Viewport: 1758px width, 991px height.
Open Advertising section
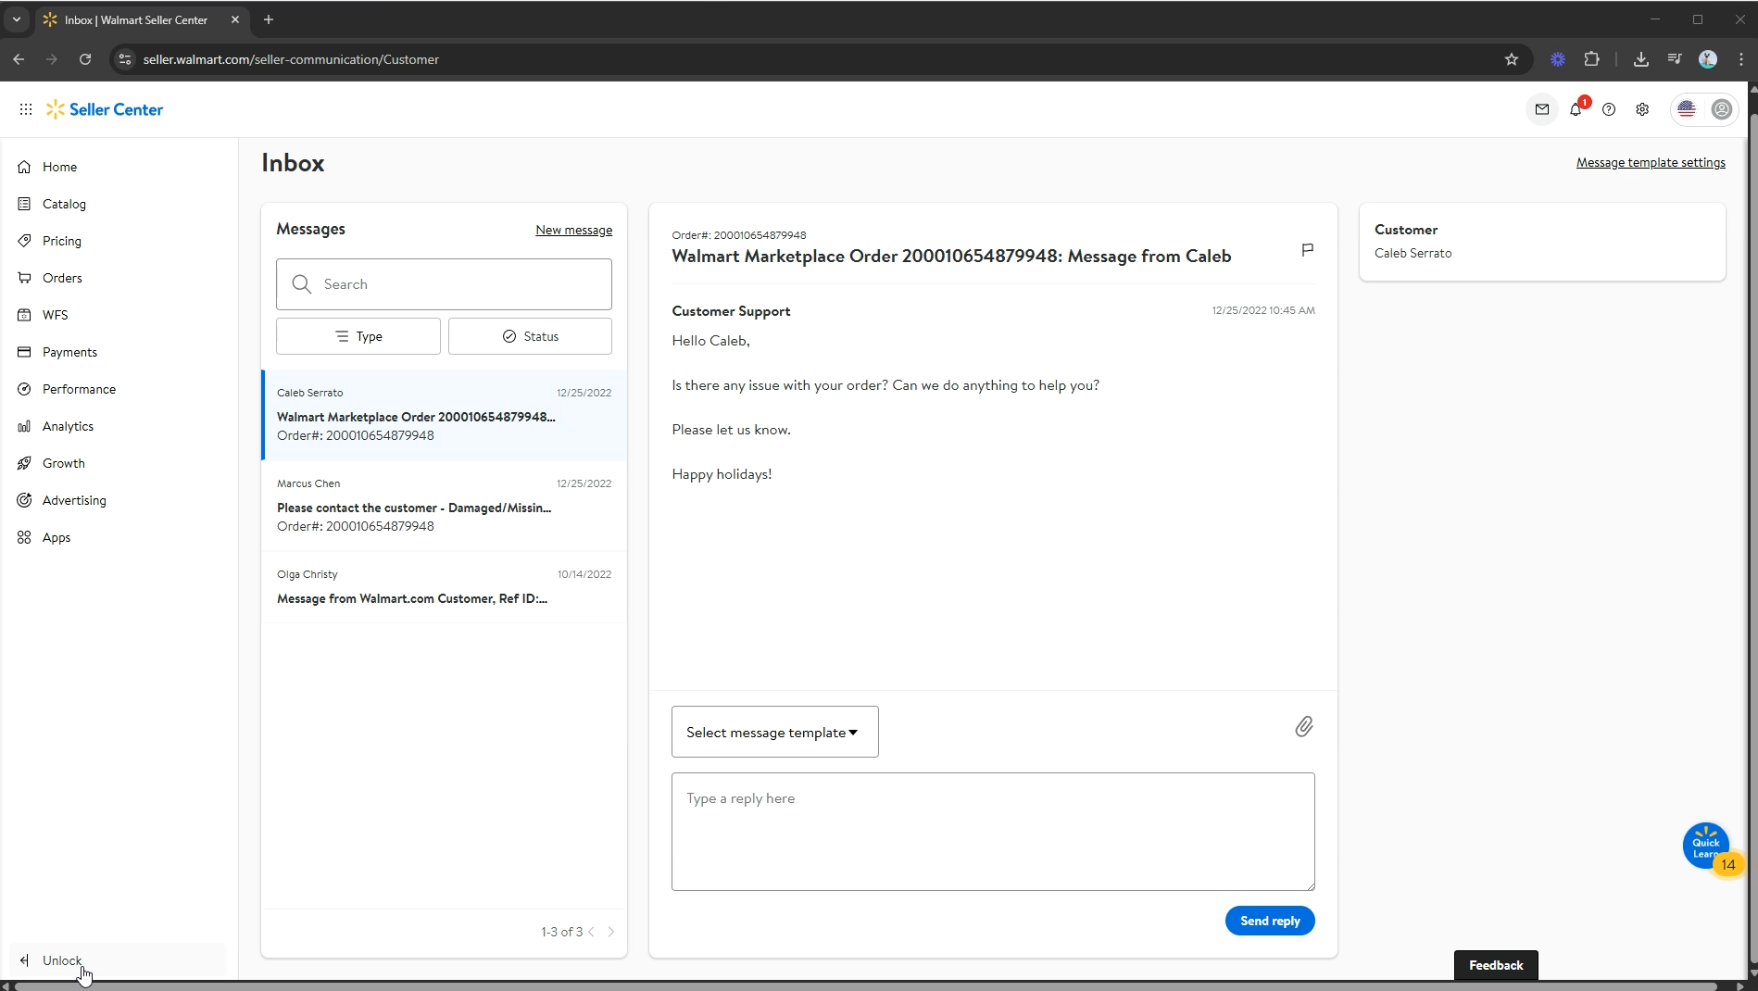[x=74, y=500]
